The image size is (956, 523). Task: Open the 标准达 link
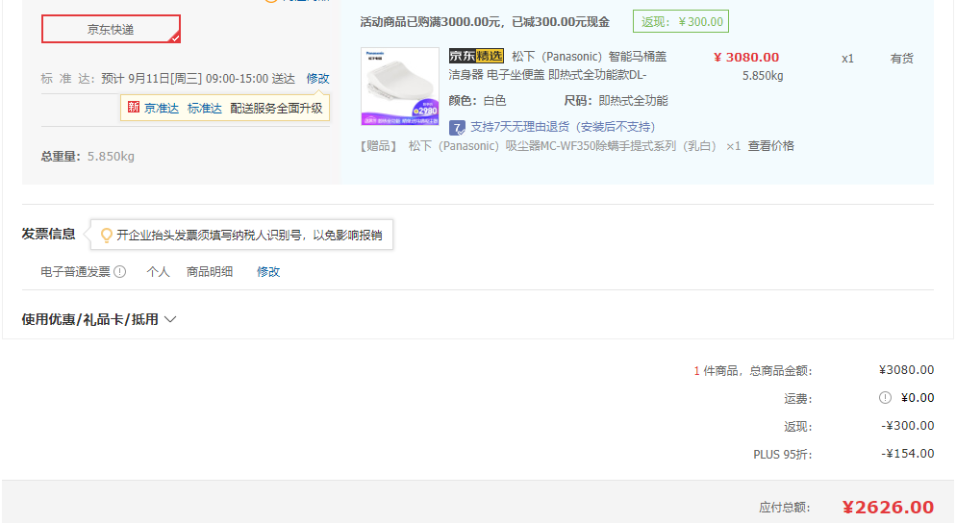pos(204,109)
